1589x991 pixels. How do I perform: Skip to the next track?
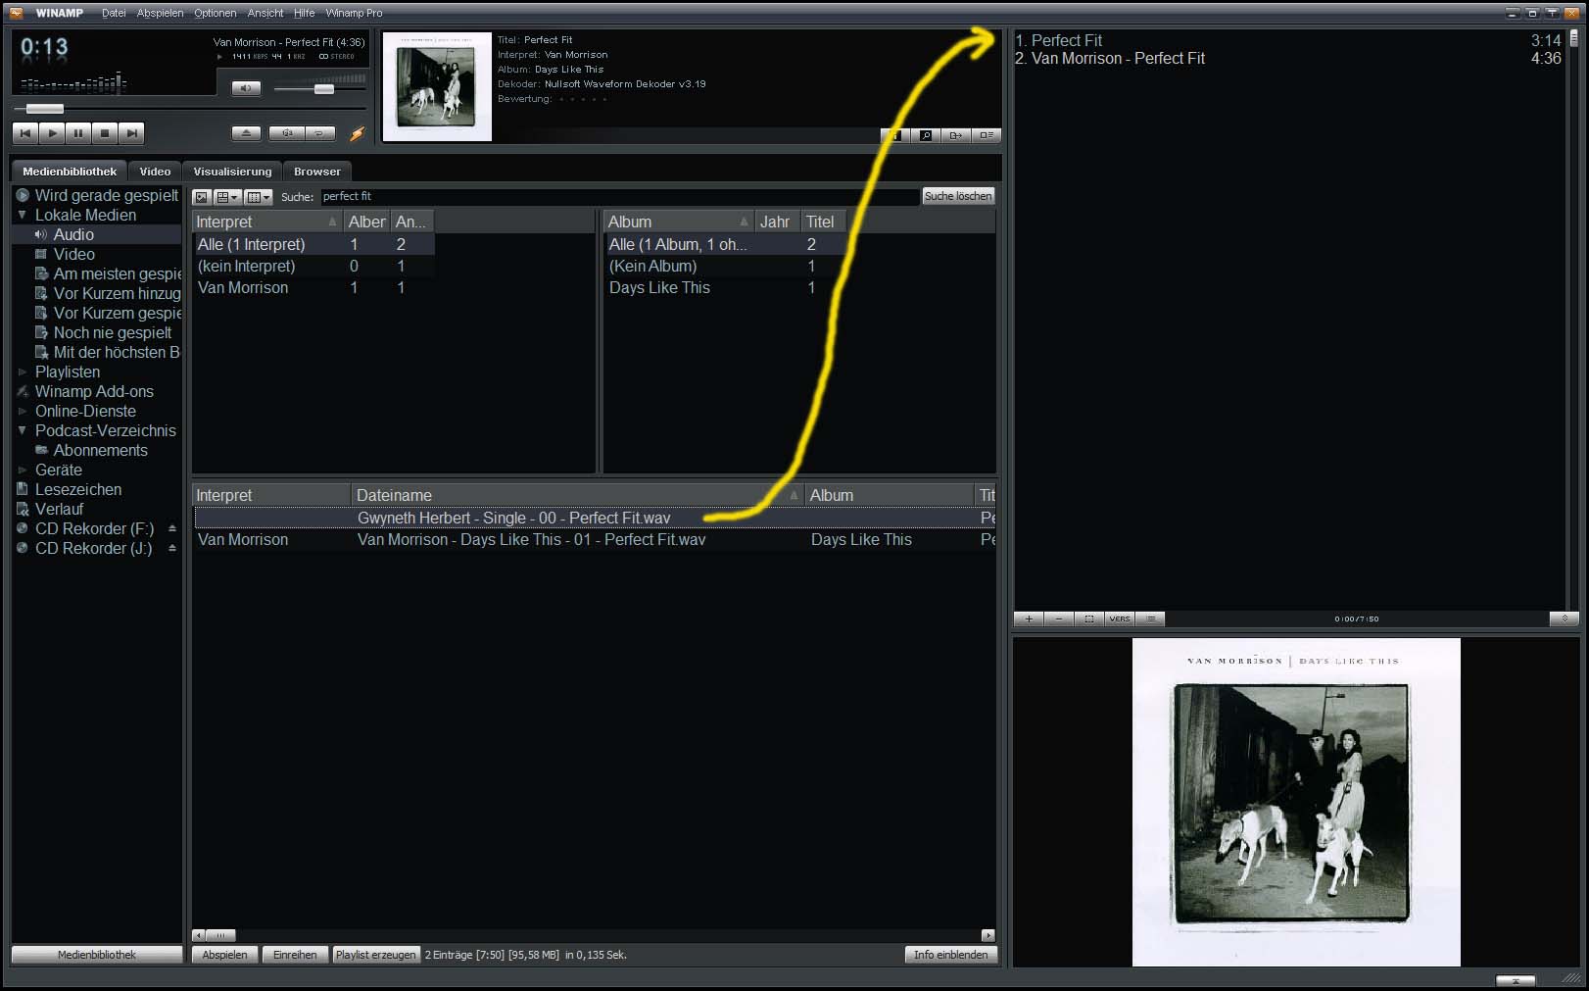pos(131,133)
